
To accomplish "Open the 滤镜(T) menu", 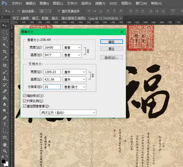I will [100, 3].
